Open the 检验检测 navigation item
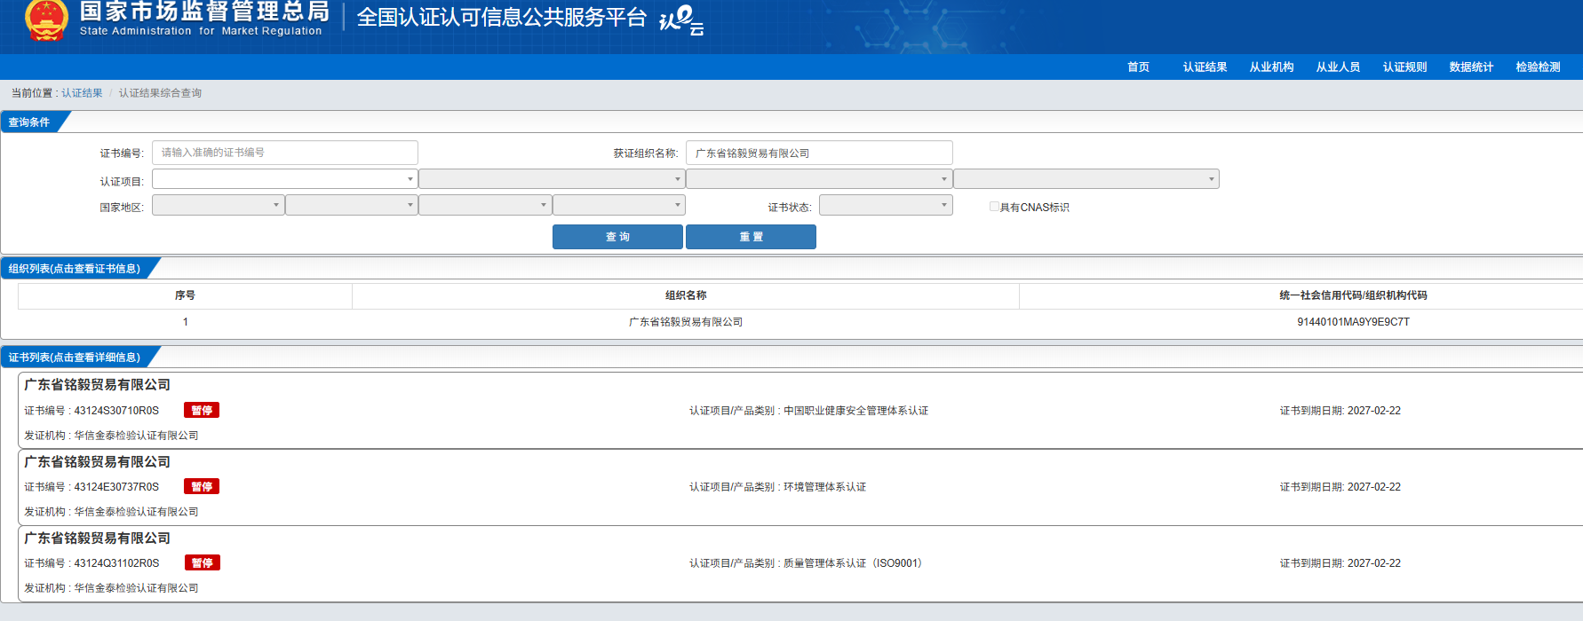The height and width of the screenshot is (621, 1583). (1538, 67)
